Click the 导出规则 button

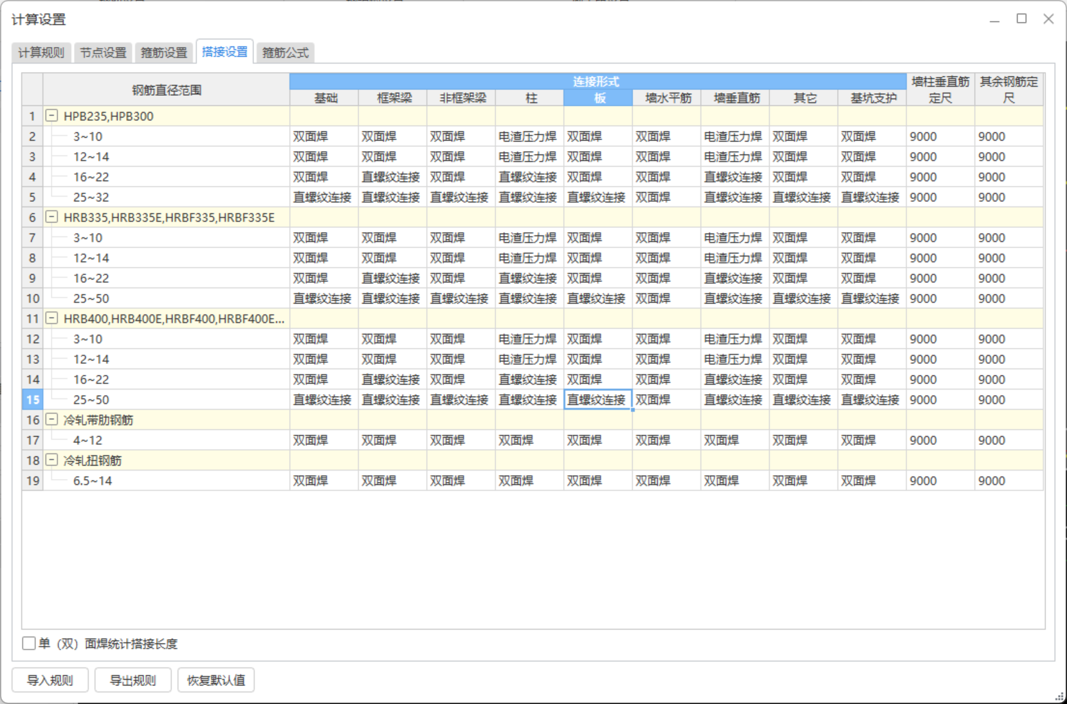pyautogui.click(x=133, y=680)
